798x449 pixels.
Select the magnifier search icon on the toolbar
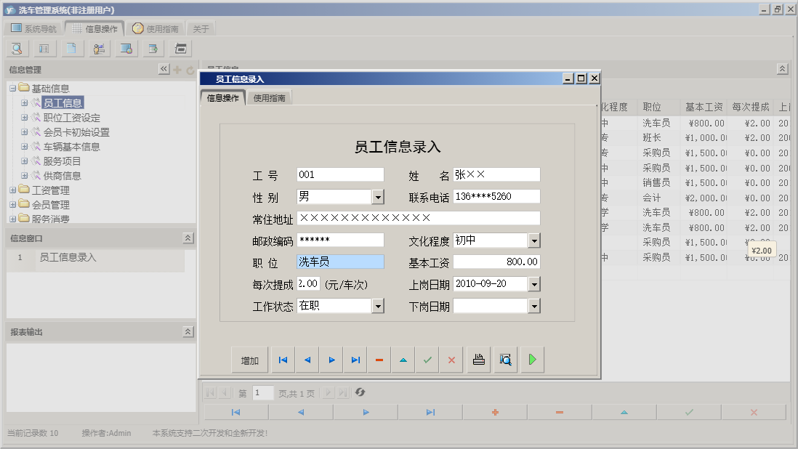(x=16, y=48)
